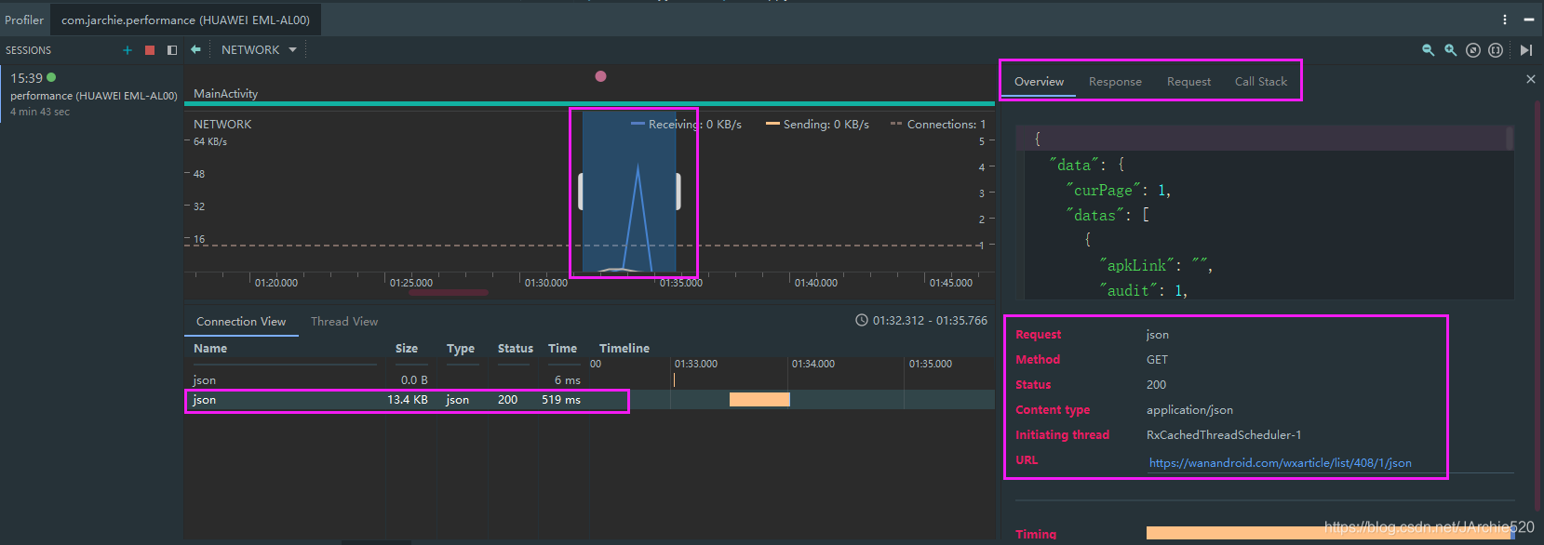Click the Timing bar in Overview
The height and width of the screenshot is (545, 1544).
tap(1331, 534)
